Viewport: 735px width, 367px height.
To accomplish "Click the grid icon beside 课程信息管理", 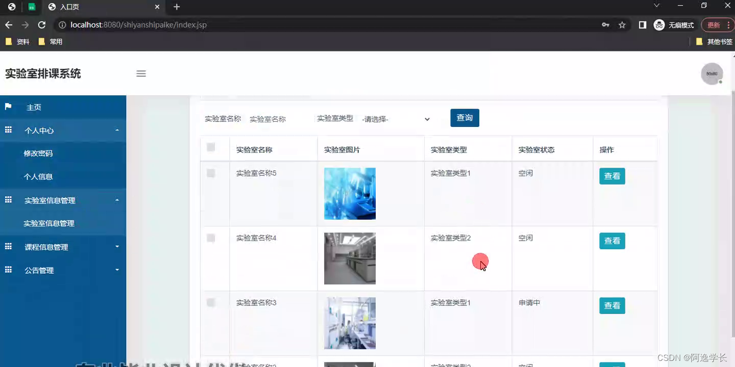I will click(x=8, y=246).
